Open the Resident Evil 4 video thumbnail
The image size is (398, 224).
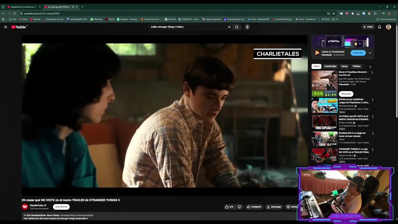(324, 139)
